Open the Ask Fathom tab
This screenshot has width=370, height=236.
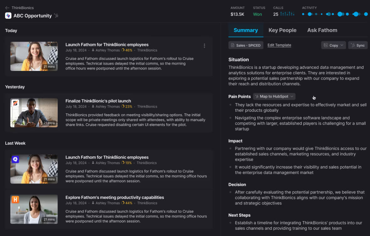(x=322, y=30)
